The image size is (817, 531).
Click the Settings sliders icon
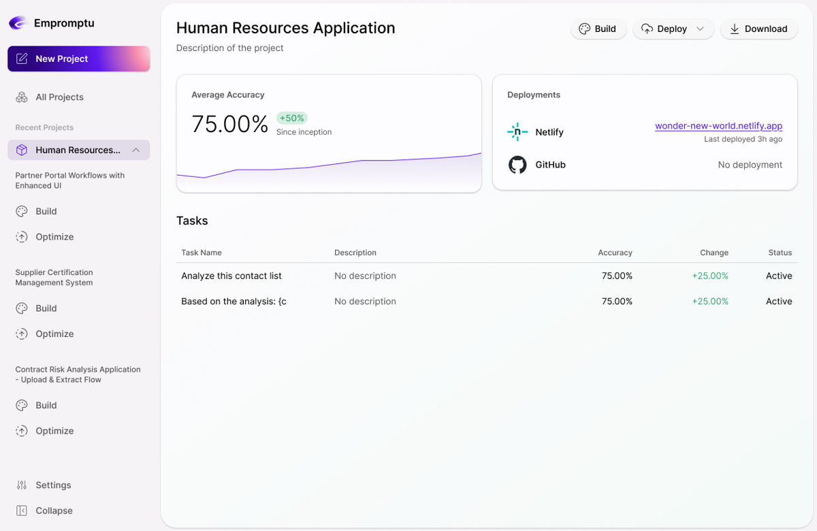pos(22,485)
